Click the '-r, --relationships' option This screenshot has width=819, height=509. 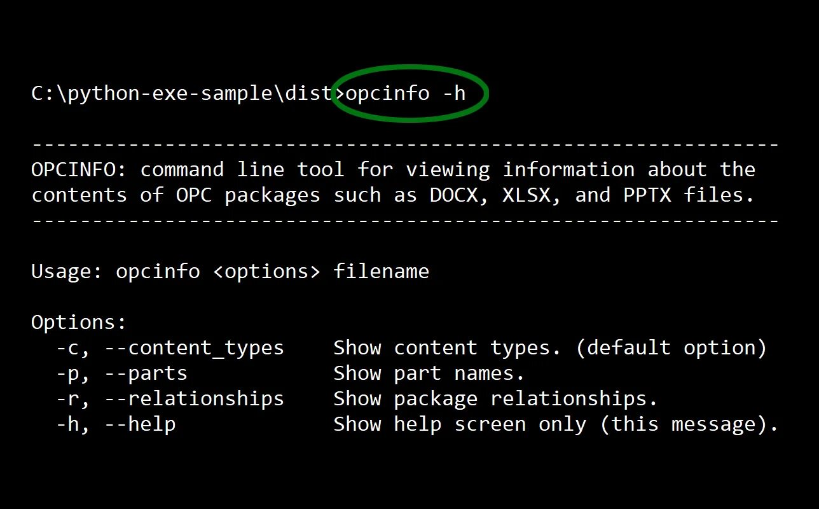[170, 399]
